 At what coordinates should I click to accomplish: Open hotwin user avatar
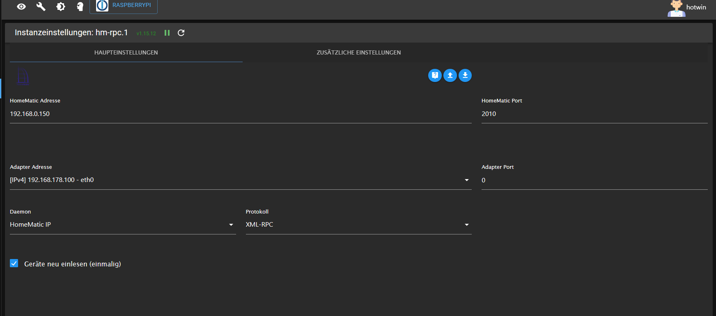pos(676,8)
